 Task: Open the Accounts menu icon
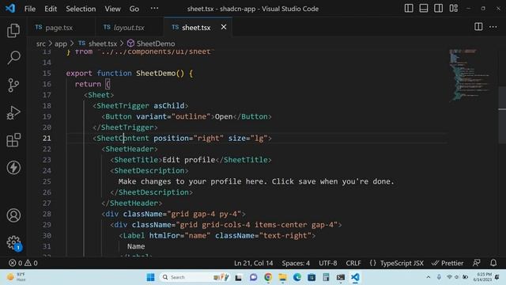(13, 215)
